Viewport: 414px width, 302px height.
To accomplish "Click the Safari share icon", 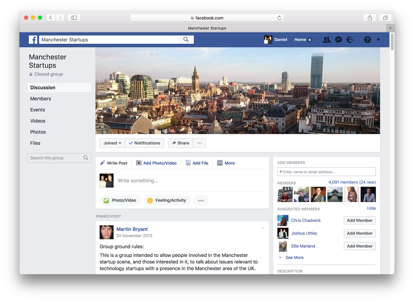I will coord(370,18).
